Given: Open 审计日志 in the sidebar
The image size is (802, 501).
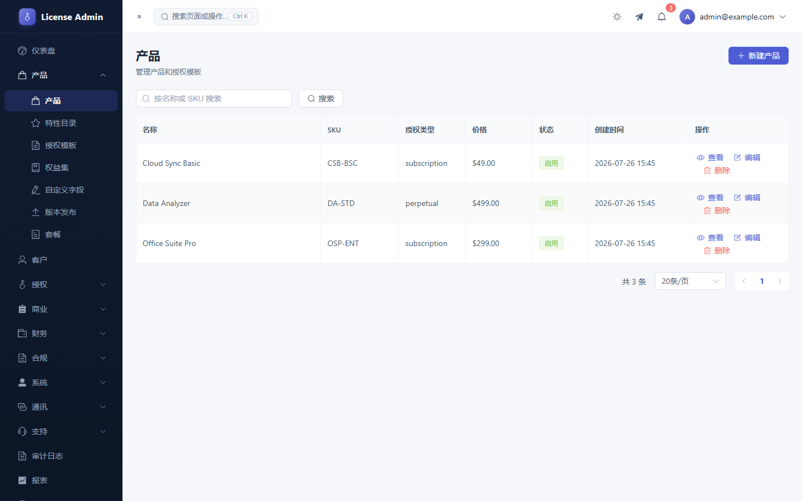Looking at the screenshot, I should point(61,456).
